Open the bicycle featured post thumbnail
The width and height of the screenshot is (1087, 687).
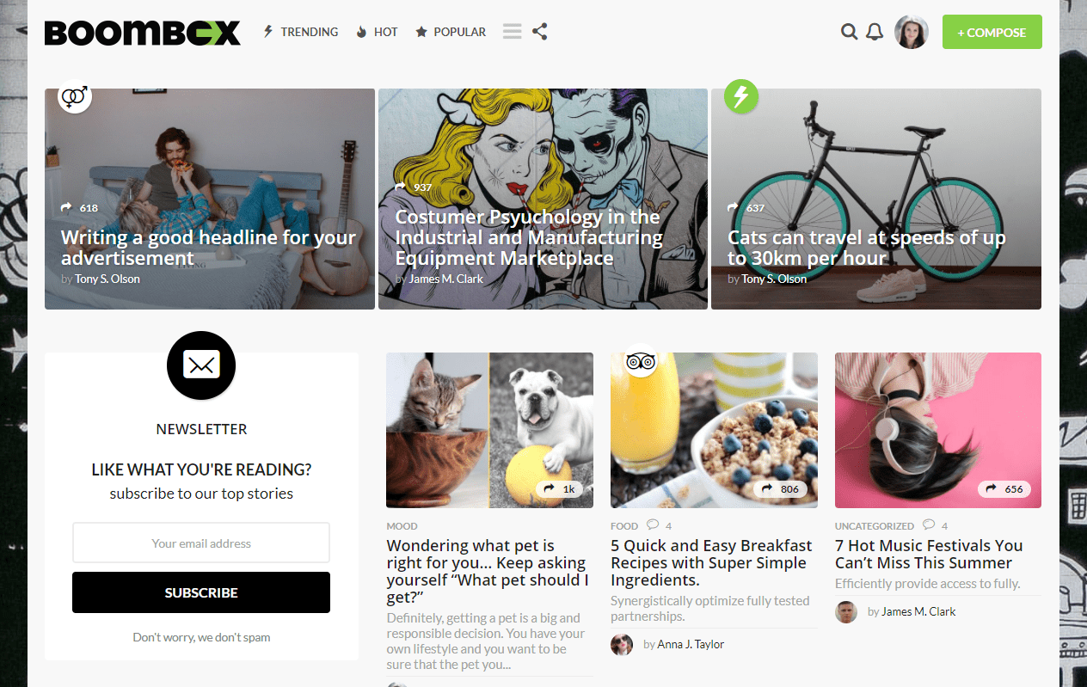pyautogui.click(x=876, y=199)
